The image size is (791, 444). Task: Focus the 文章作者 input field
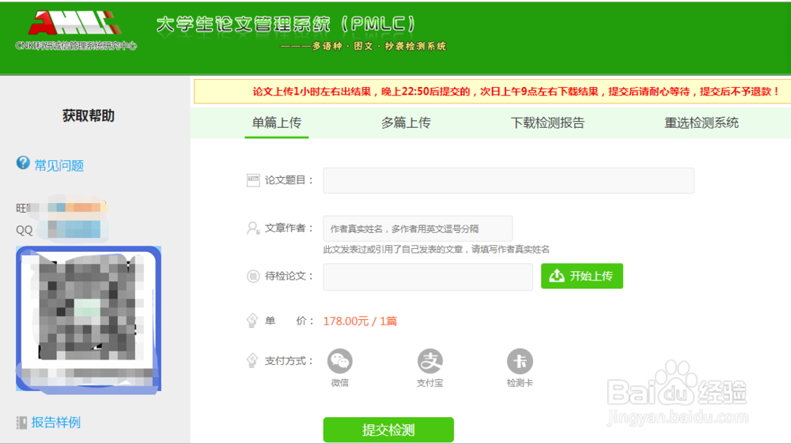tap(418, 229)
